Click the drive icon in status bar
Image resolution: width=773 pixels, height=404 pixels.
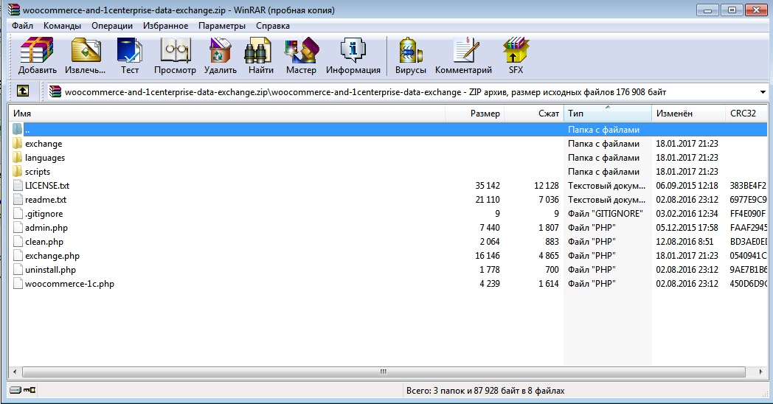(15, 390)
